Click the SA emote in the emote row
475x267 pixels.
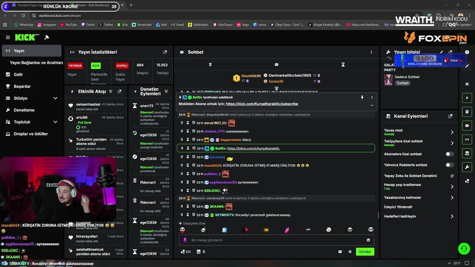266,230
